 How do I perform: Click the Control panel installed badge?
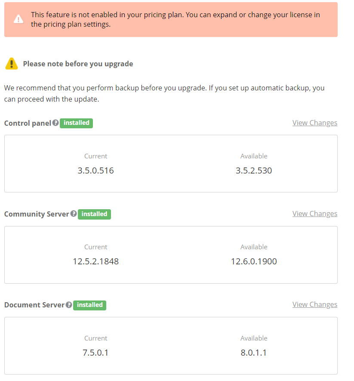pyautogui.click(x=76, y=123)
